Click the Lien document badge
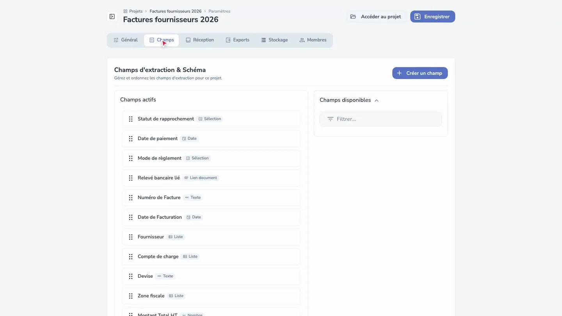Screen dimensions: 562x316 pyautogui.click(x=200, y=178)
